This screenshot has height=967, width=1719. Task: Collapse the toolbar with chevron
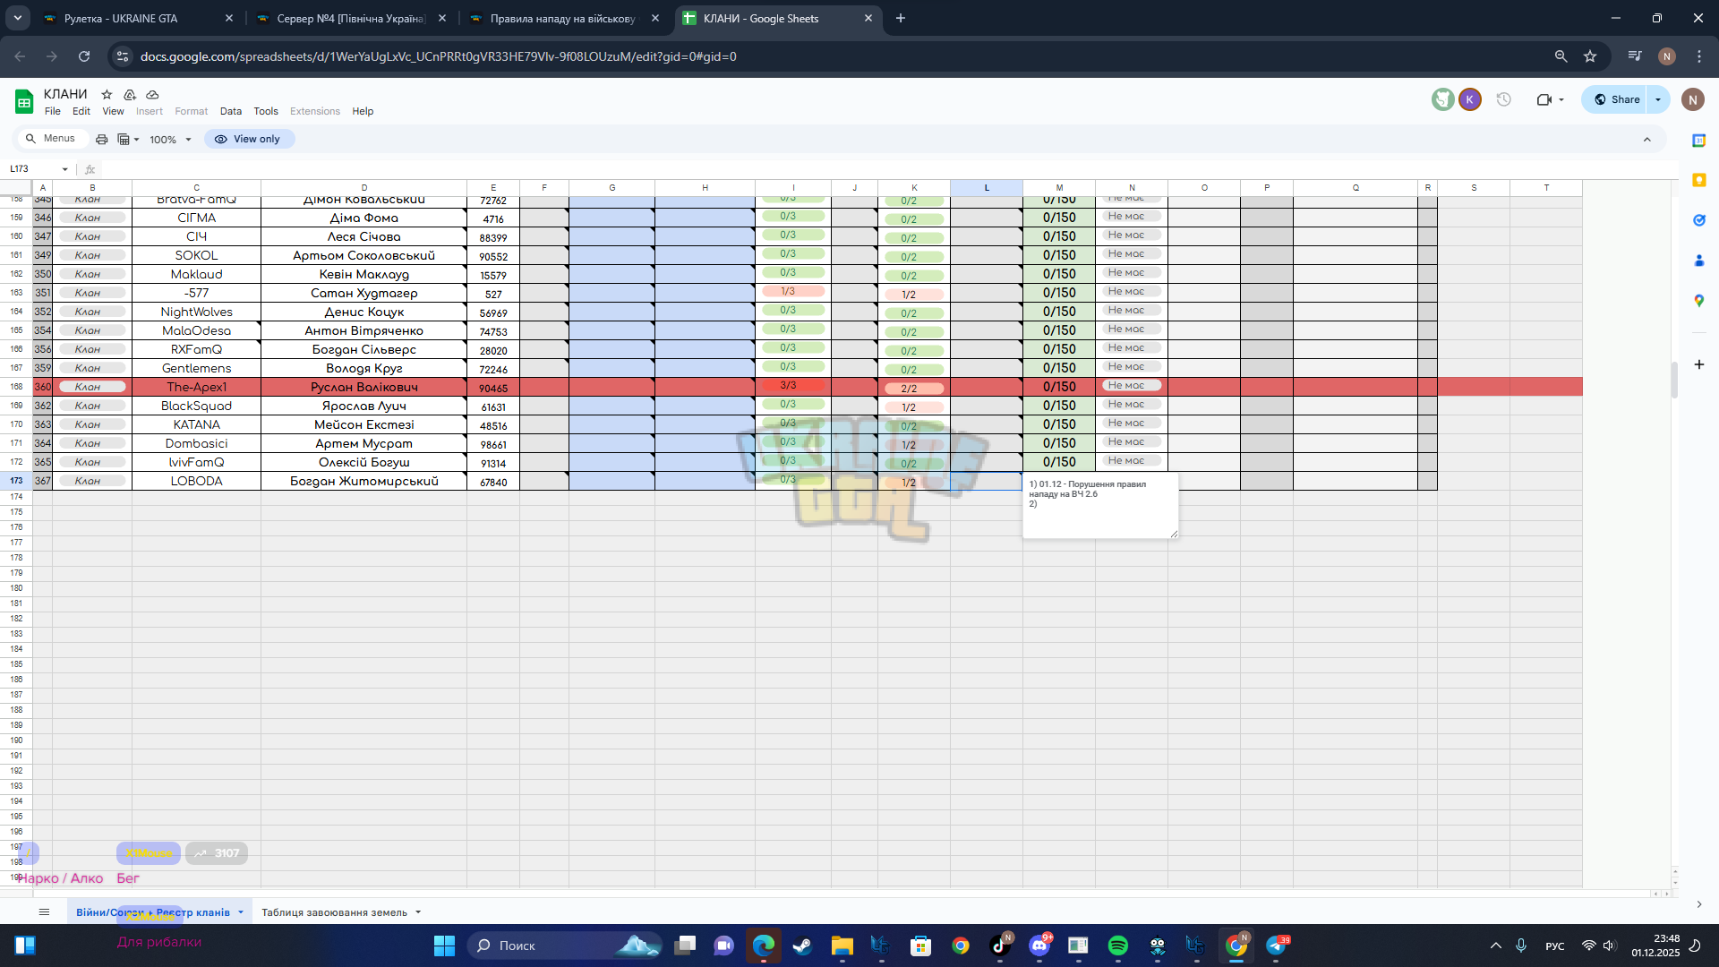point(1646,139)
